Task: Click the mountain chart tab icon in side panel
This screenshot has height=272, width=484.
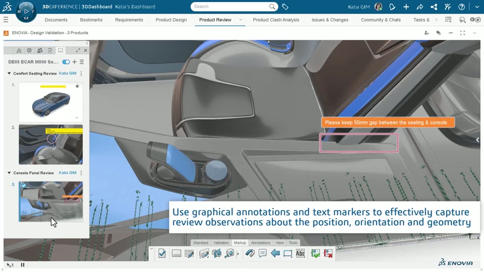Action: (19, 50)
